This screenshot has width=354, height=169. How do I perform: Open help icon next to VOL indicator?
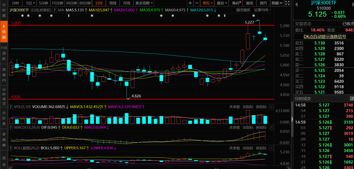(11, 107)
